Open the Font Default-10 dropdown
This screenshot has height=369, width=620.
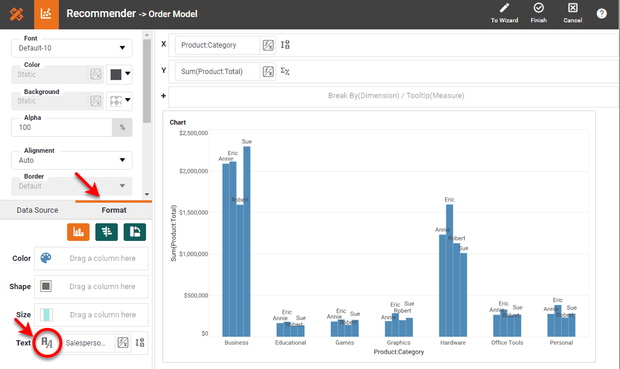pos(72,48)
